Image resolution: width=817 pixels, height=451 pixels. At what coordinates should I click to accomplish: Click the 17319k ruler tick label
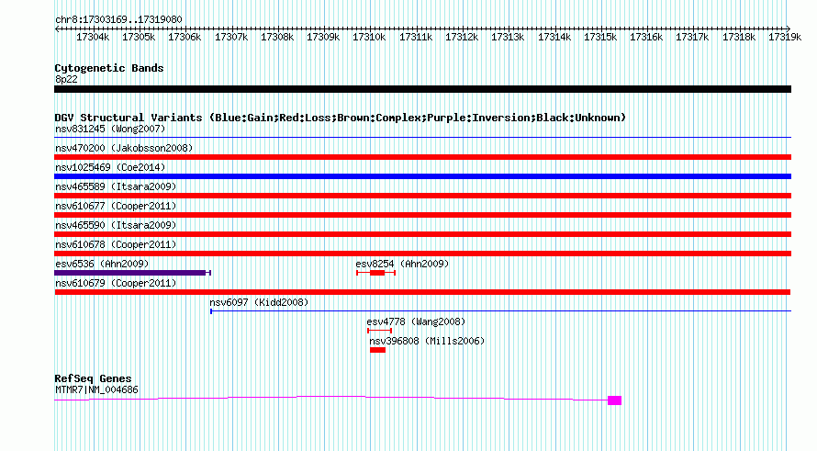coord(785,38)
